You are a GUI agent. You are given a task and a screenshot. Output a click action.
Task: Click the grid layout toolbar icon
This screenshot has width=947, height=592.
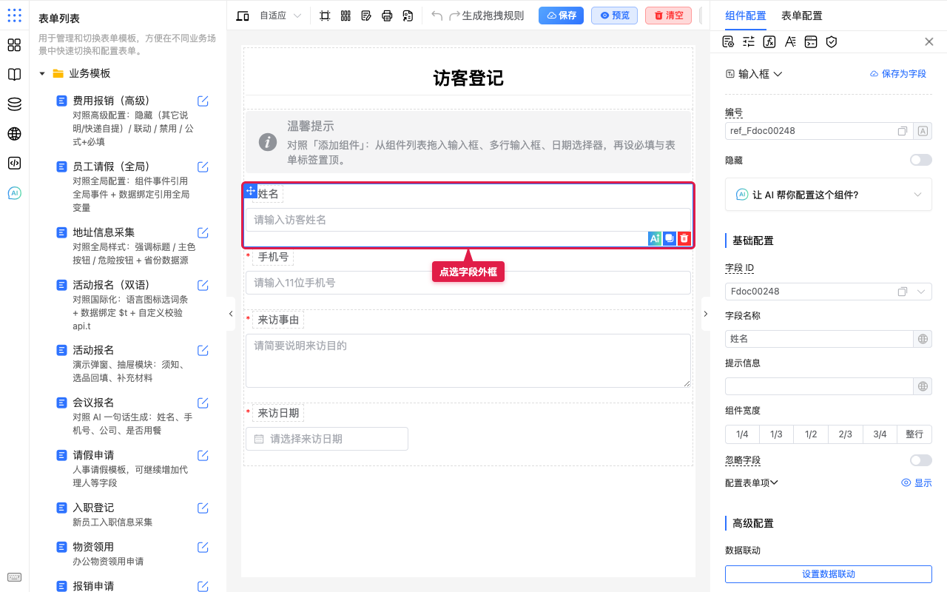[346, 16]
